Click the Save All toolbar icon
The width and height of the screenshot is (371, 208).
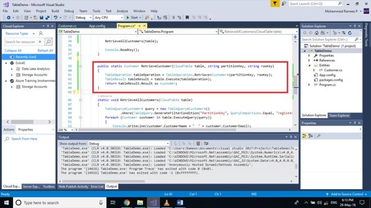(x=47, y=18)
